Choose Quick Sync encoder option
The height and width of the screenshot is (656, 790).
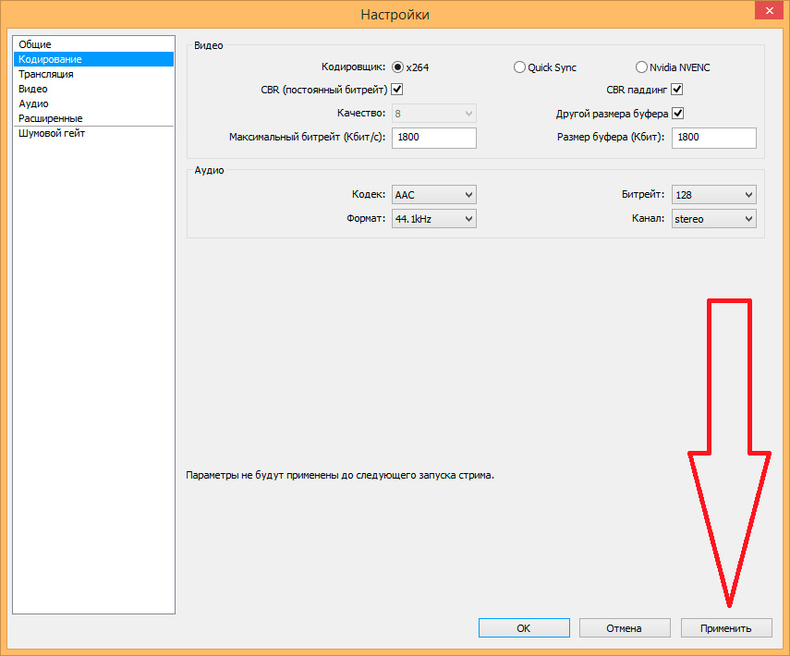point(520,67)
